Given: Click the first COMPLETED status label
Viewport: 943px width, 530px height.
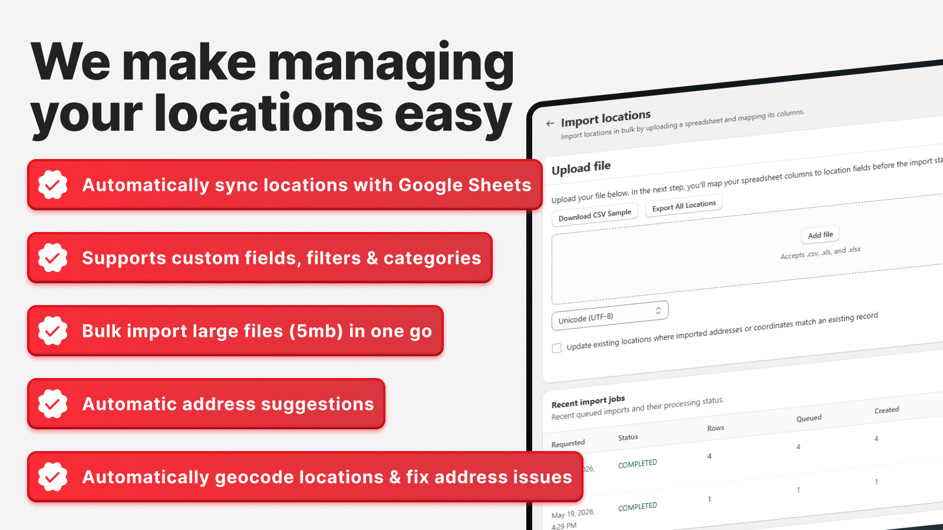Looking at the screenshot, I should [637, 464].
